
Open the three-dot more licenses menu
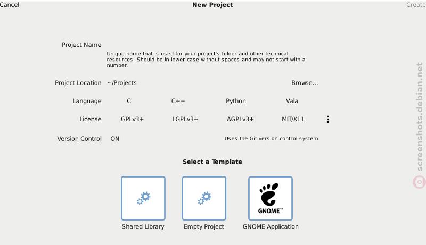pyautogui.click(x=327, y=119)
